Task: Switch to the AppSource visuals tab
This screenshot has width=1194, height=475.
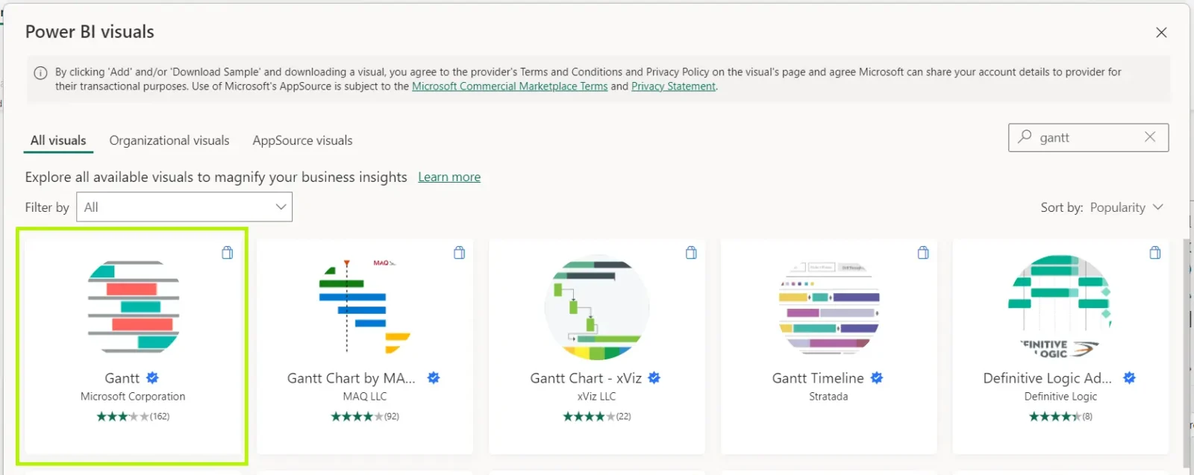Action: point(302,140)
